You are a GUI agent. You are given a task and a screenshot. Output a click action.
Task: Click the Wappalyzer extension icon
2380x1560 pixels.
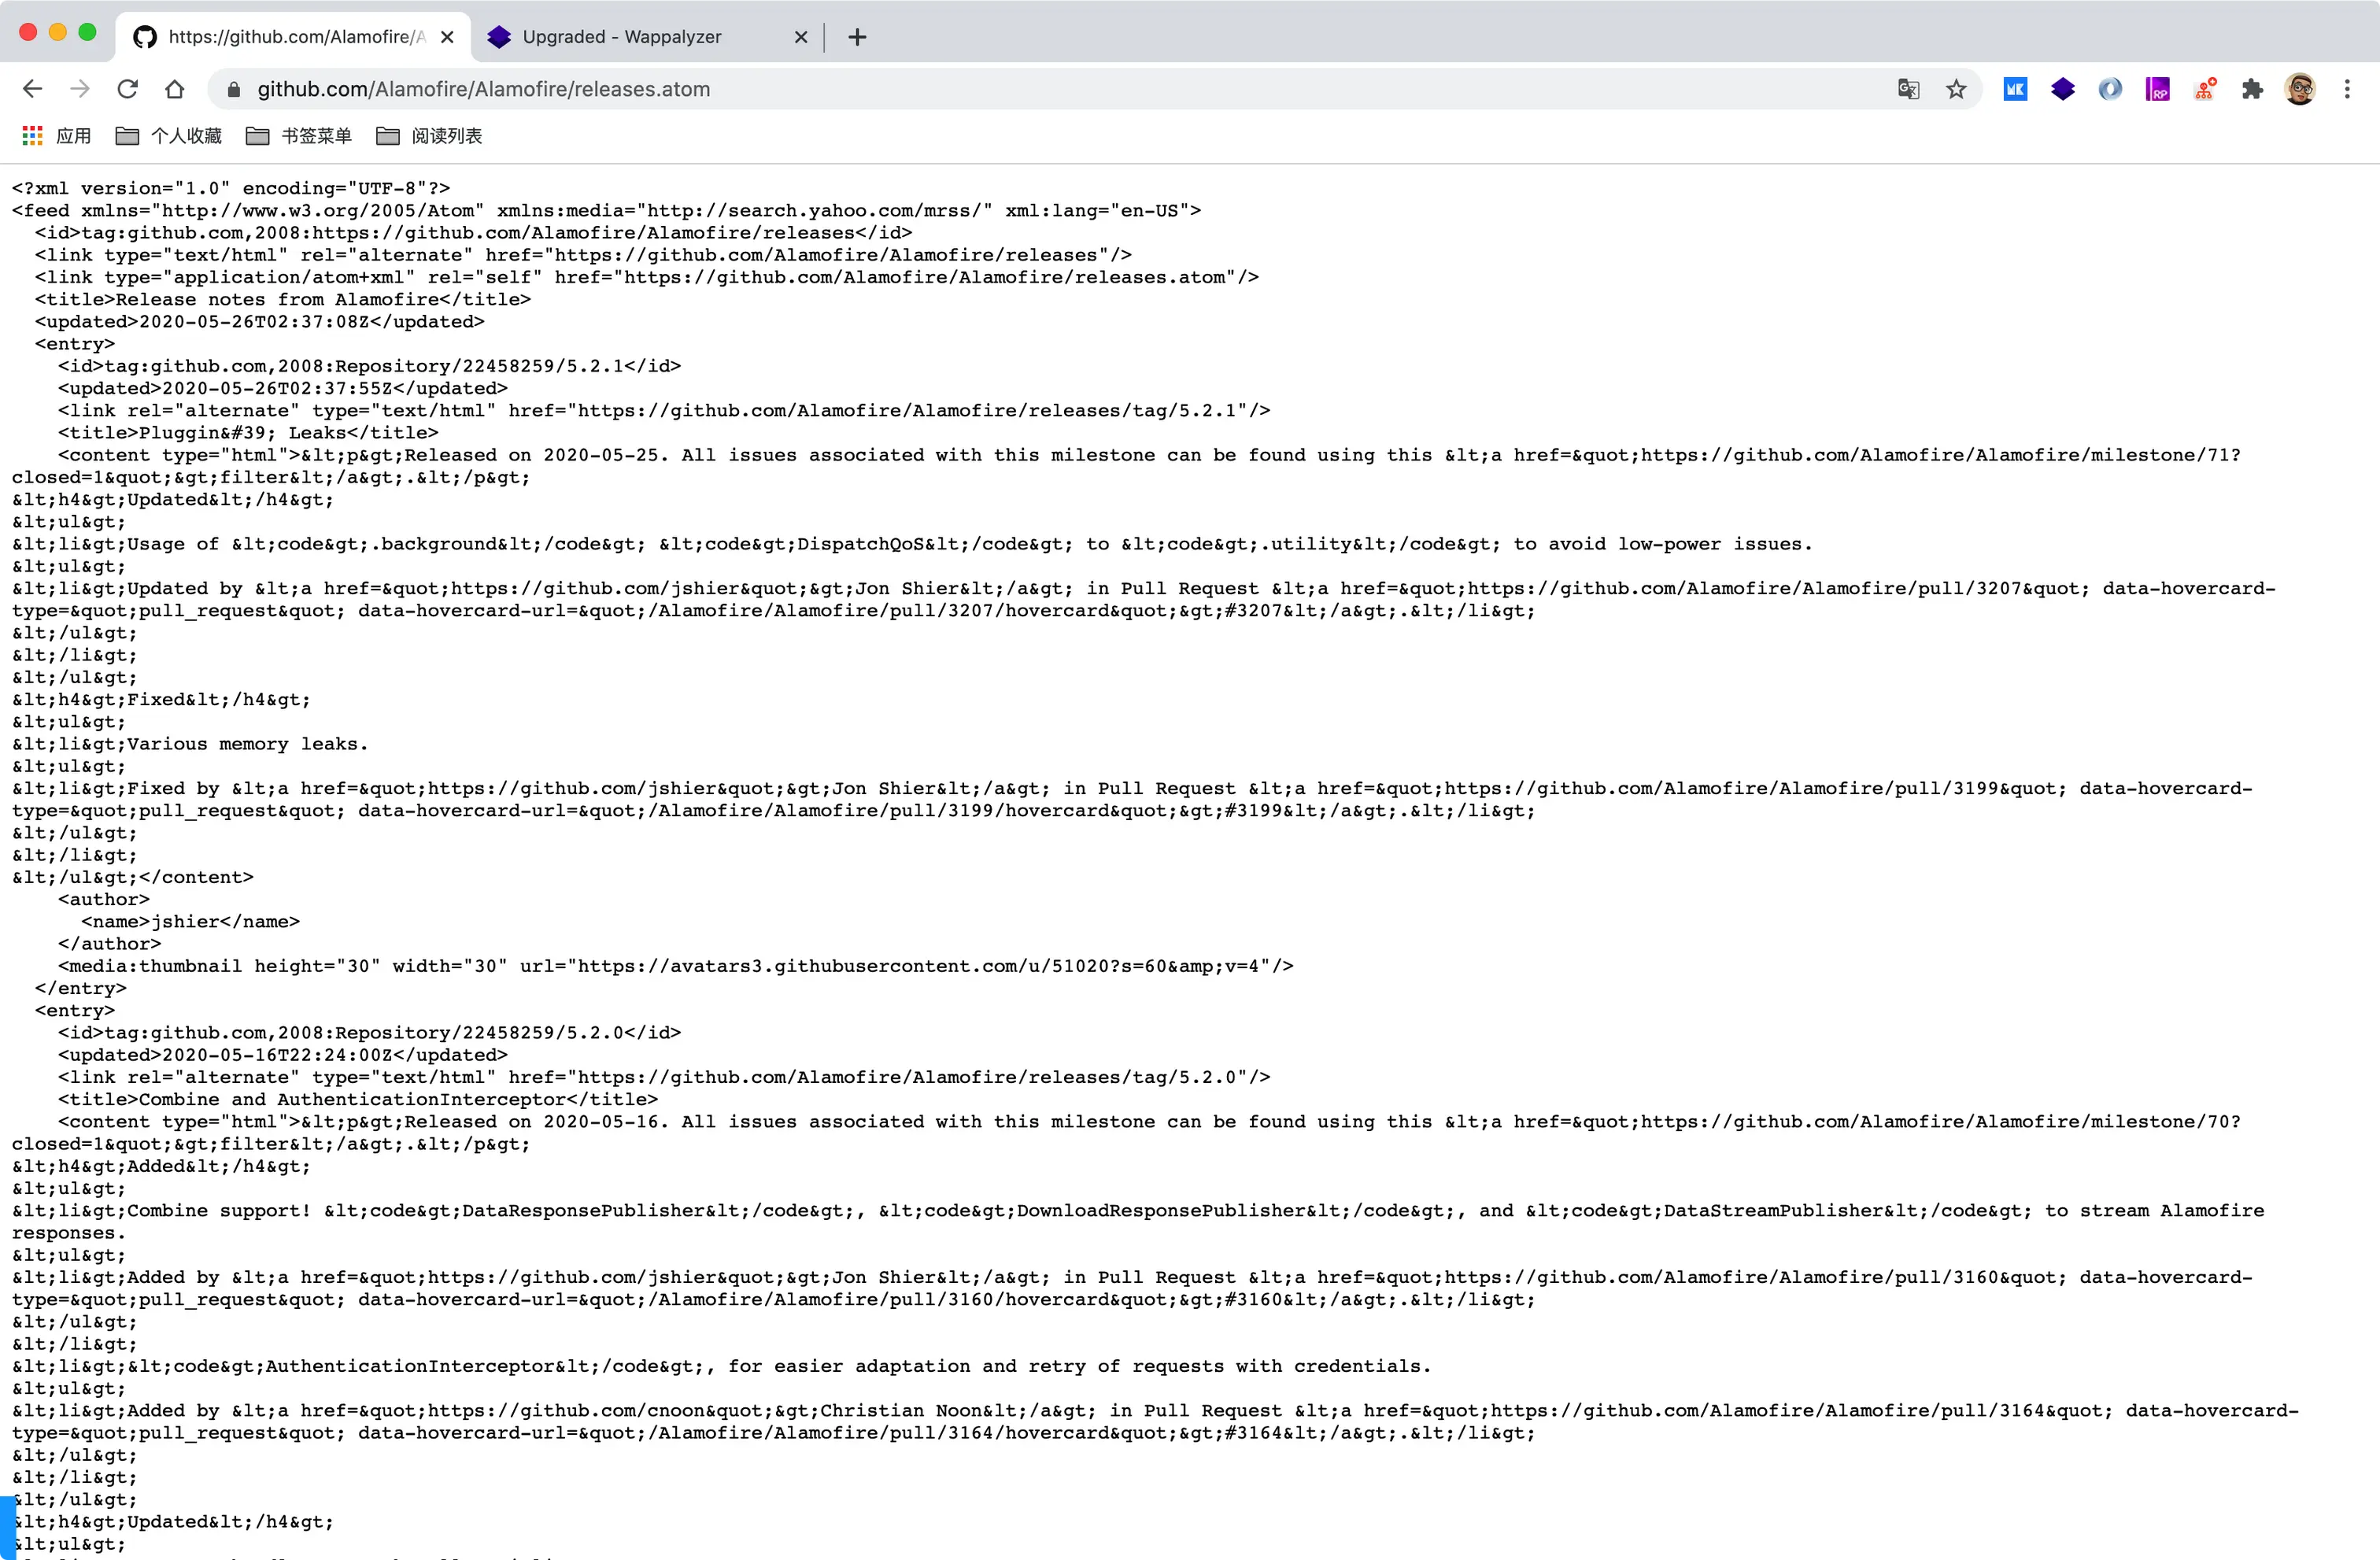[x=2063, y=89]
